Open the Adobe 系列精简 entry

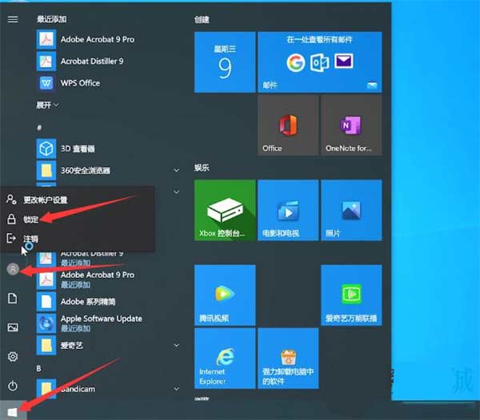point(76,302)
